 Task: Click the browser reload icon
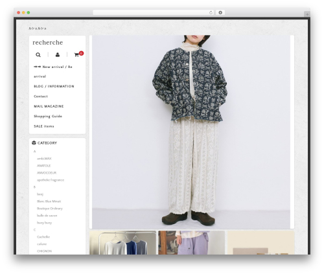coord(211,13)
